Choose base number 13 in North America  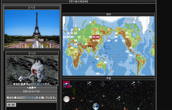pos(127,33)
